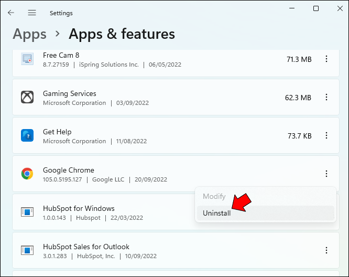Viewport: 349px width, 277px height.
Task: Click the 62.3 MB size value
Action: [298, 98]
